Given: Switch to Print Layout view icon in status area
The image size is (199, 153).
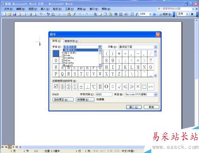Looking at the screenshot, I should [10, 147].
